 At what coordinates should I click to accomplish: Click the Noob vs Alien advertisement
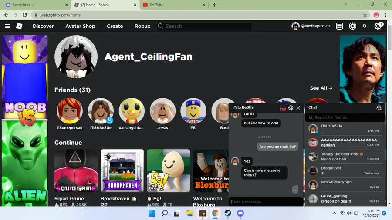click(24, 120)
